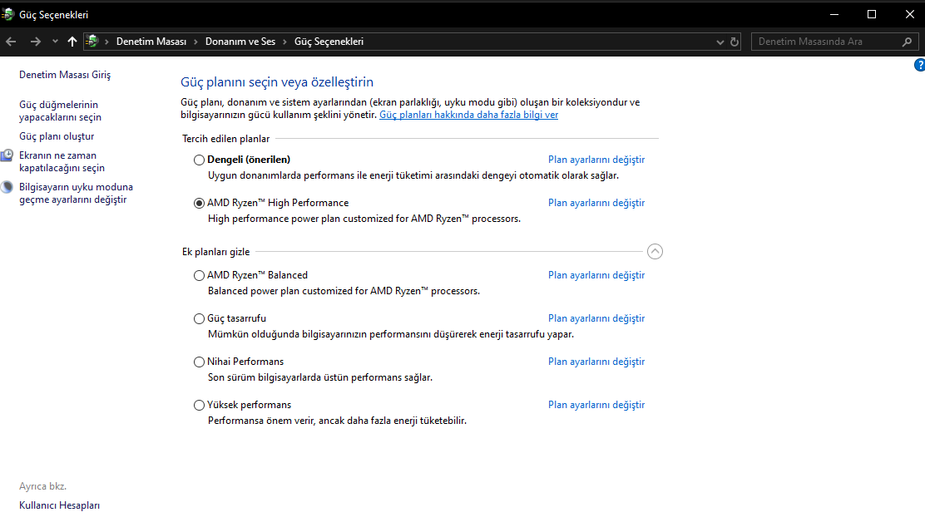Open the help question mark icon
This screenshot has height=527, width=925.
[919, 65]
